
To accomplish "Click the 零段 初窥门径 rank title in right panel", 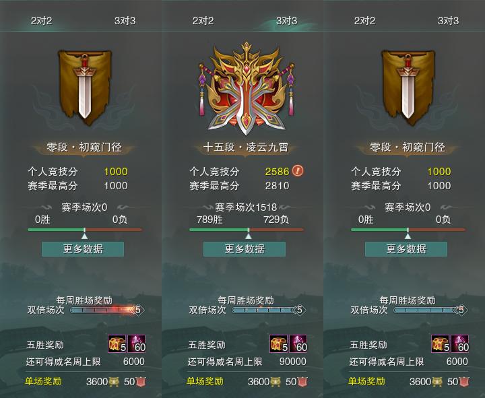I will (408, 147).
